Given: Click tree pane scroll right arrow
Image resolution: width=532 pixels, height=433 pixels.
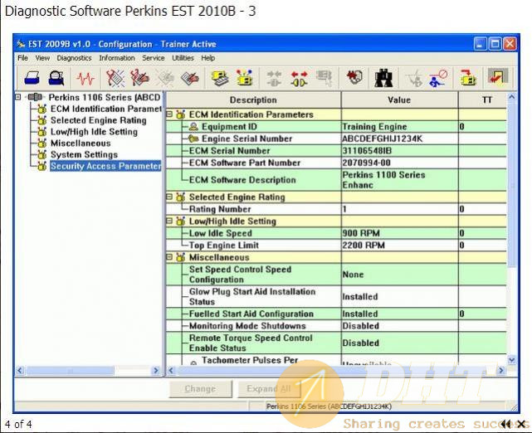Looking at the screenshot, I should pyautogui.click(x=156, y=370).
